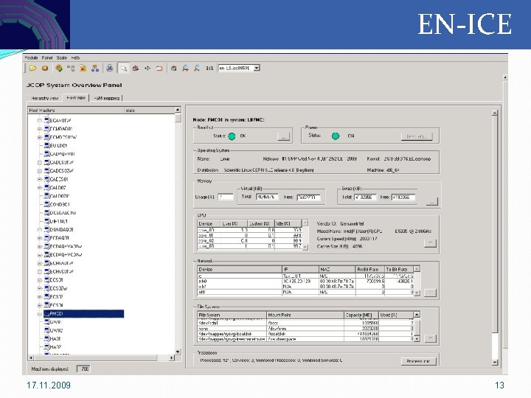The width and height of the screenshot is (531, 398).
Task: Switch to the Hierarchy view tab
Action: point(45,98)
